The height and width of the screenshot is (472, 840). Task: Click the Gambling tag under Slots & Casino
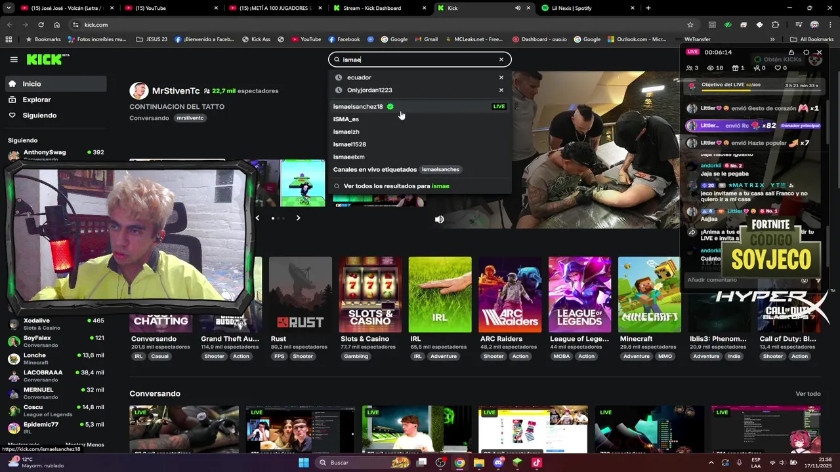pyautogui.click(x=356, y=356)
